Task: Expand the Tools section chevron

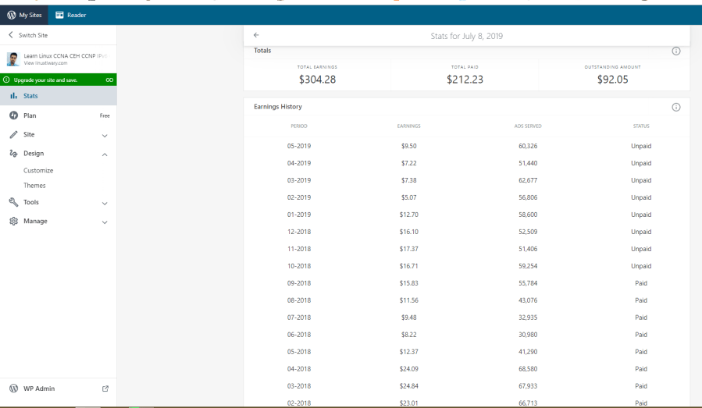Action: coord(105,203)
